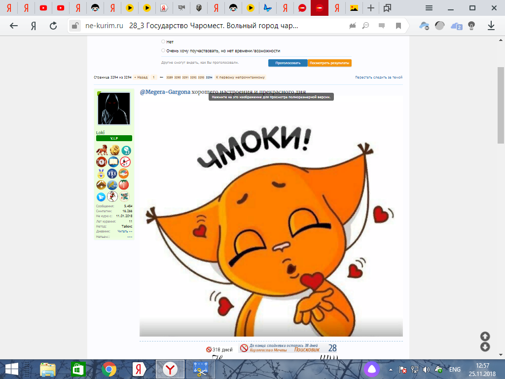Launch Google Chrome from the taskbar
This screenshot has height=379, width=505.
coord(109,369)
